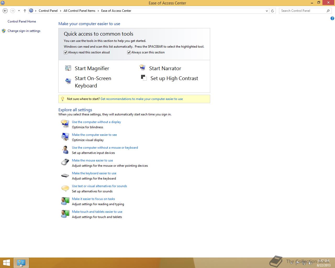335x268 pixels.
Task: Select the Control Panel breadcrumb
Action: tap(48, 11)
